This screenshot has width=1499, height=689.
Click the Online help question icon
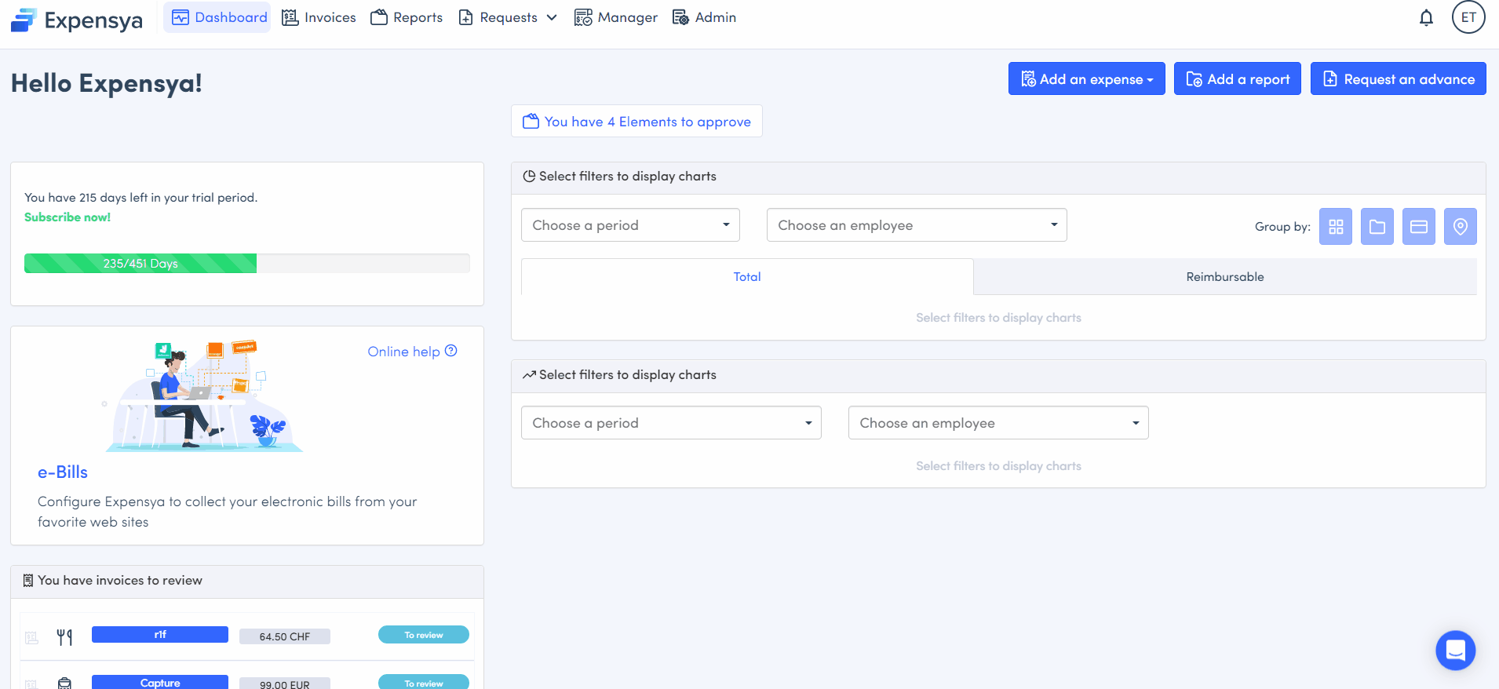coord(451,351)
